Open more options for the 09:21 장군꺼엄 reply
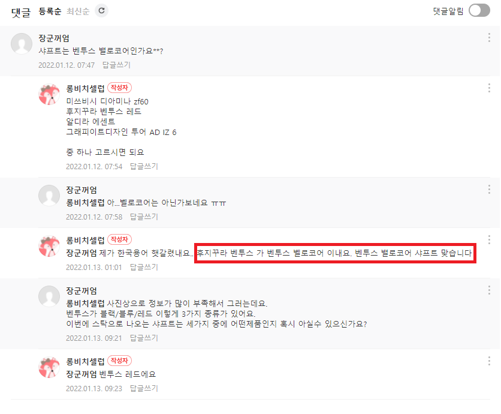Viewport: 501px width, 414px height. [x=489, y=290]
